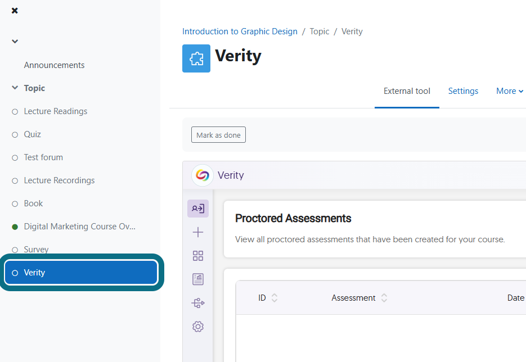The height and width of the screenshot is (362, 526).
Task: Click the Mark as done button
Action: point(218,135)
